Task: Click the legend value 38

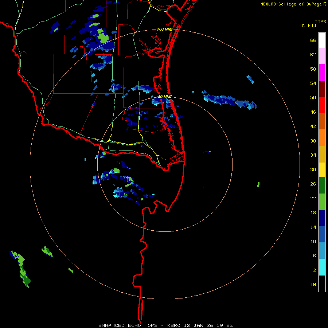Action: coord(313,141)
